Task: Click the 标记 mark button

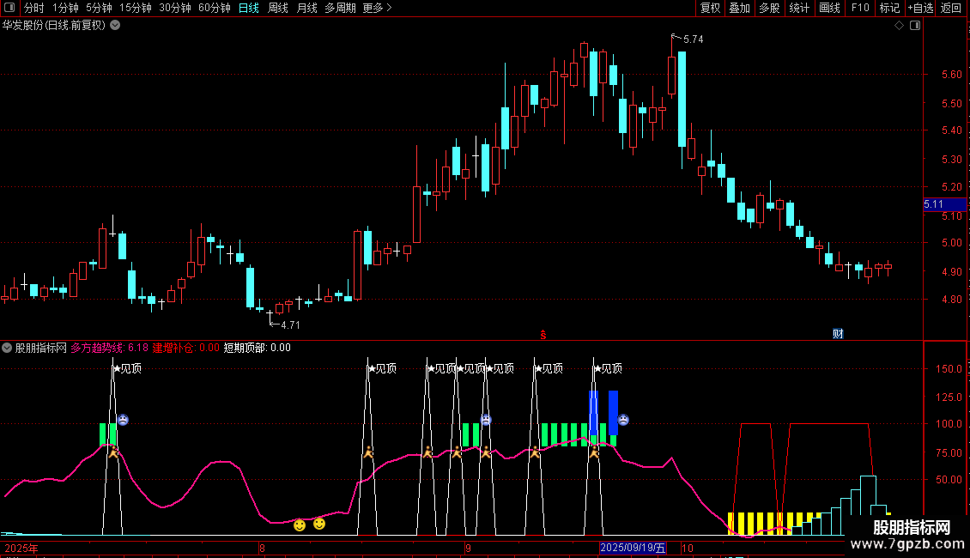Action: click(889, 8)
